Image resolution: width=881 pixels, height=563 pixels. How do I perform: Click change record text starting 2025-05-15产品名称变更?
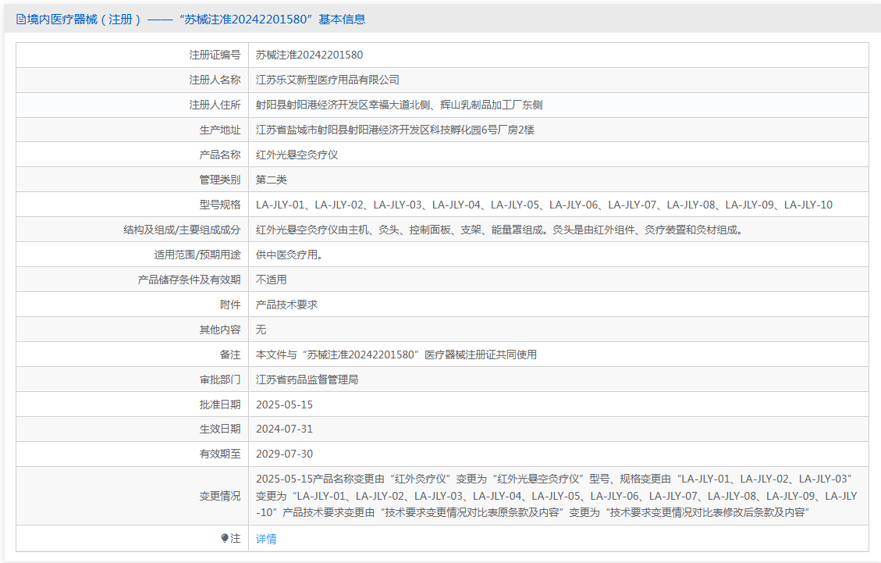pyautogui.click(x=557, y=496)
